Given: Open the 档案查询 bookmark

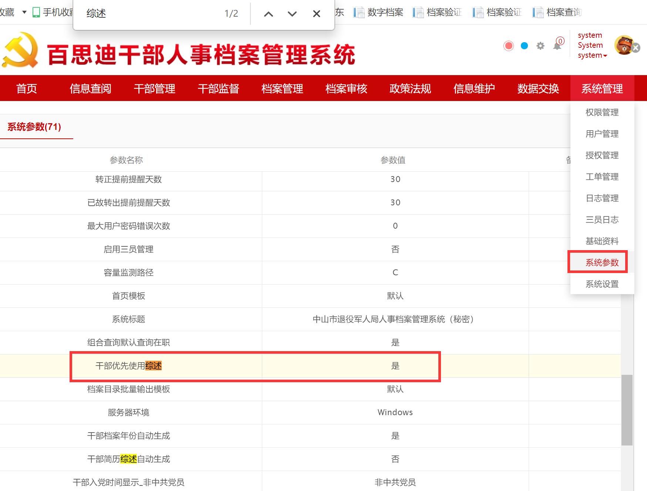Looking at the screenshot, I should click(557, 13).
